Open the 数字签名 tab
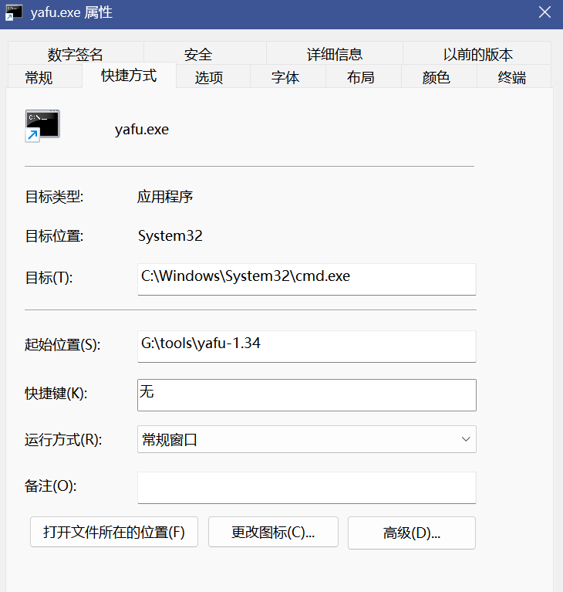Viewport: 563px width, 592px height. click(x=75, y=54)
